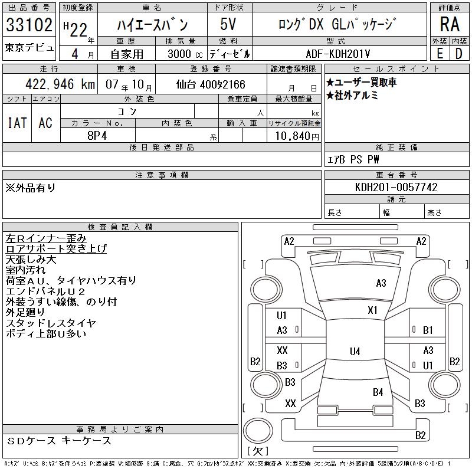The width and height of the screenshot is (472, 472).
Task: Click the B4 damage mark on the diagram
Action: [x=378, y=392]
